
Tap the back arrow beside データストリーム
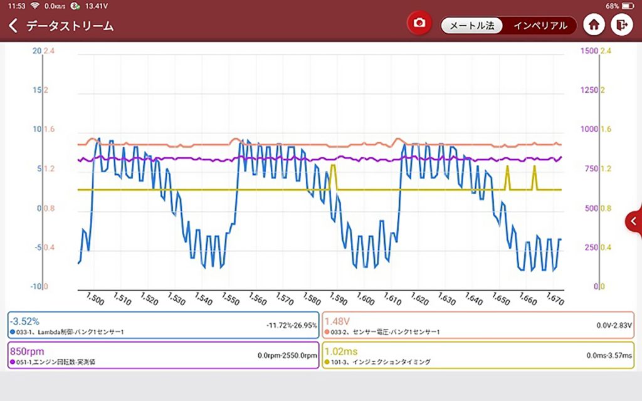[x=13, y=25]
